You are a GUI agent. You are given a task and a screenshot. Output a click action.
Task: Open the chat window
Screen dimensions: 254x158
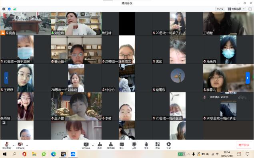pos(122,145)
